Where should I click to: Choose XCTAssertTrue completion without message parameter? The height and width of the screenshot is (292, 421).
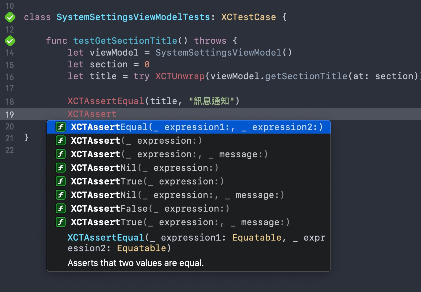click(147, 181)
